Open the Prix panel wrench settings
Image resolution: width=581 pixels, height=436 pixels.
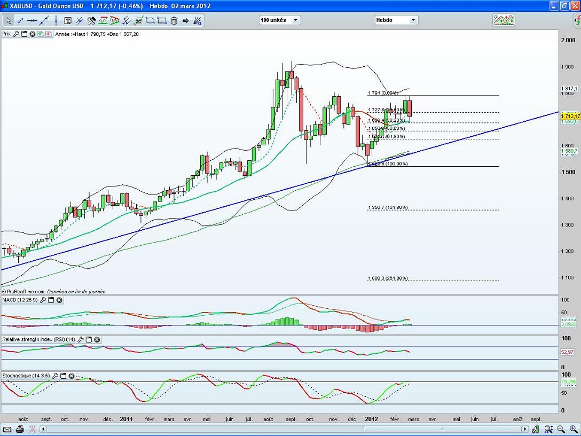16,34
